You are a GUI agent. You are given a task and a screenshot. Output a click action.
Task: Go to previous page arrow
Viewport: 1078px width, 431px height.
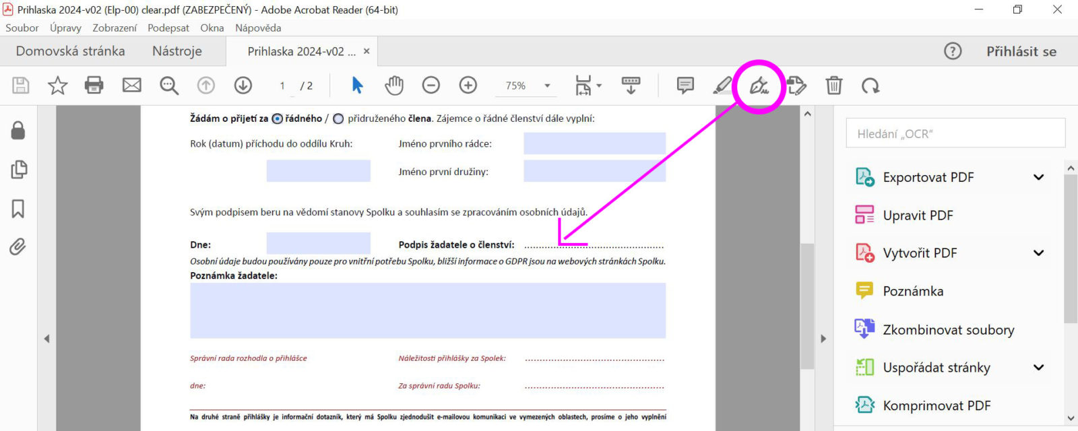pos(206,86)
